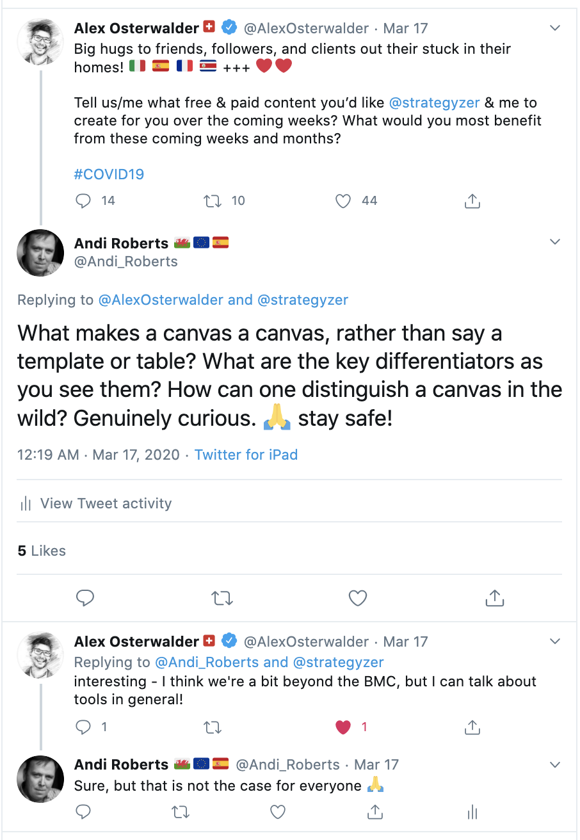Click the retweet icon on Alex's BMC reply

coord(212,727)
